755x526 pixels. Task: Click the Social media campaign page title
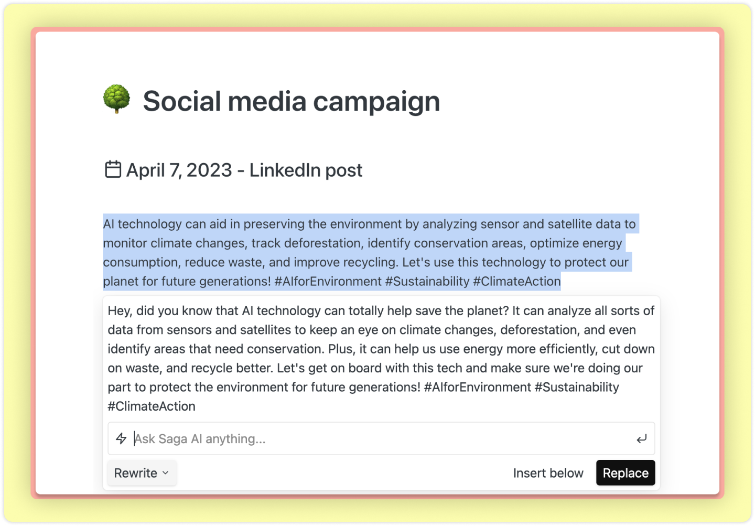291,101
